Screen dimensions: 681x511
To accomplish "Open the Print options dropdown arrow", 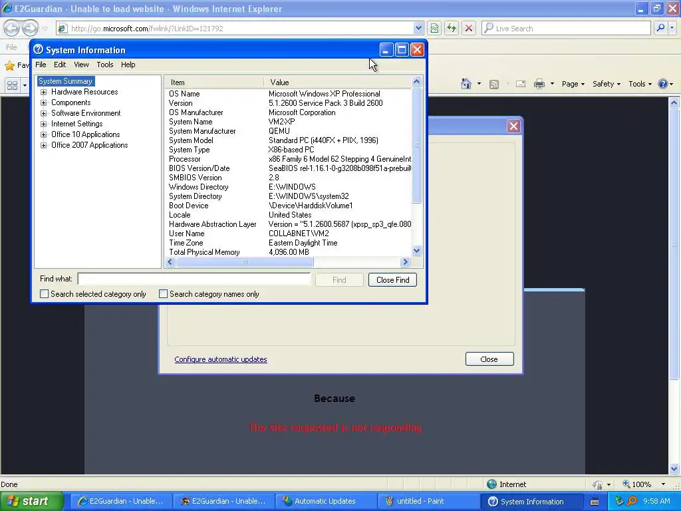I will (x=552, y=84).
